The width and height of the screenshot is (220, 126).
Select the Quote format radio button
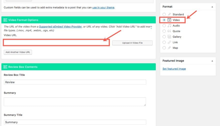tap(164, 31)
